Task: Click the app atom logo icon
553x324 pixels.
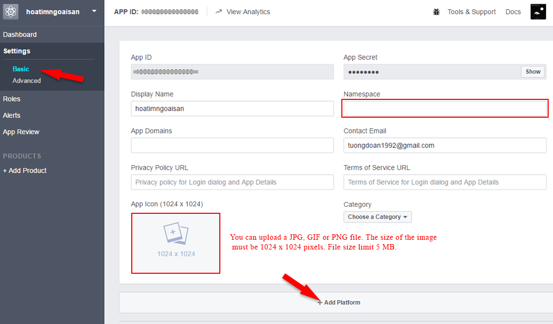Action: pyautogui.click(x=11, y=12)
